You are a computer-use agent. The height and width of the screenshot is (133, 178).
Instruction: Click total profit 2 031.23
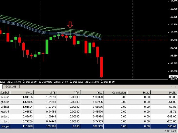pyautogui.click(x=171, y=131)
